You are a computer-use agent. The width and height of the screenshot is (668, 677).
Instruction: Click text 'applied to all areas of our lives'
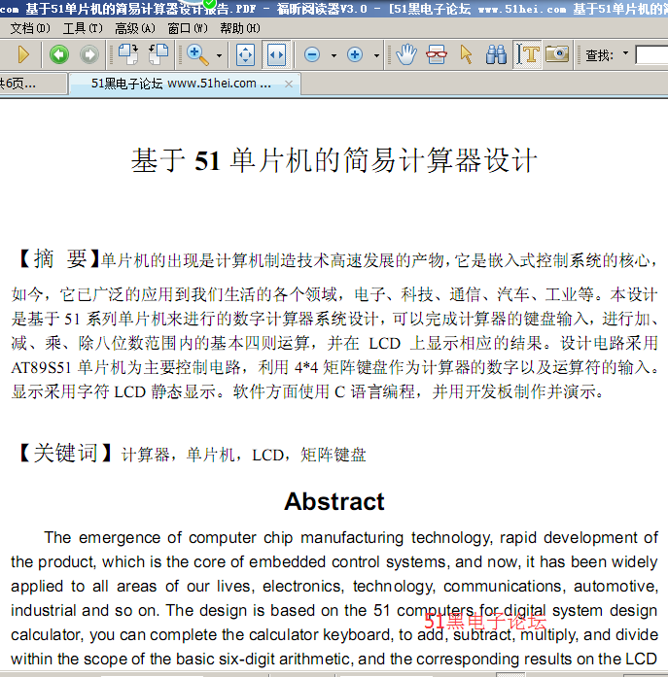coord(130,586)
